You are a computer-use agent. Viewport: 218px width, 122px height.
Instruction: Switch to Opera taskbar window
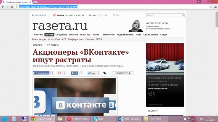click(x=78, y=119)
